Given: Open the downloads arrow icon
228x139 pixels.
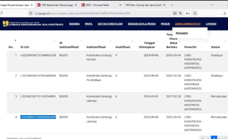Looking at the screenshot, I should coord(225,13).
